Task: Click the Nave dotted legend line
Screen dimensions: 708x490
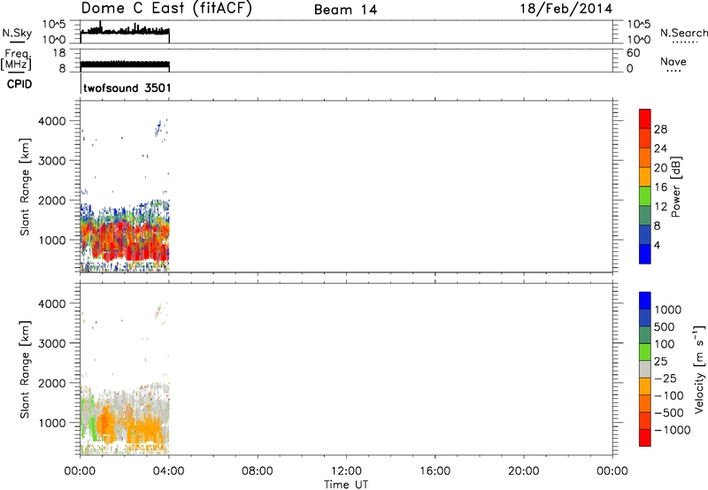Action: (x=673, y=72)
